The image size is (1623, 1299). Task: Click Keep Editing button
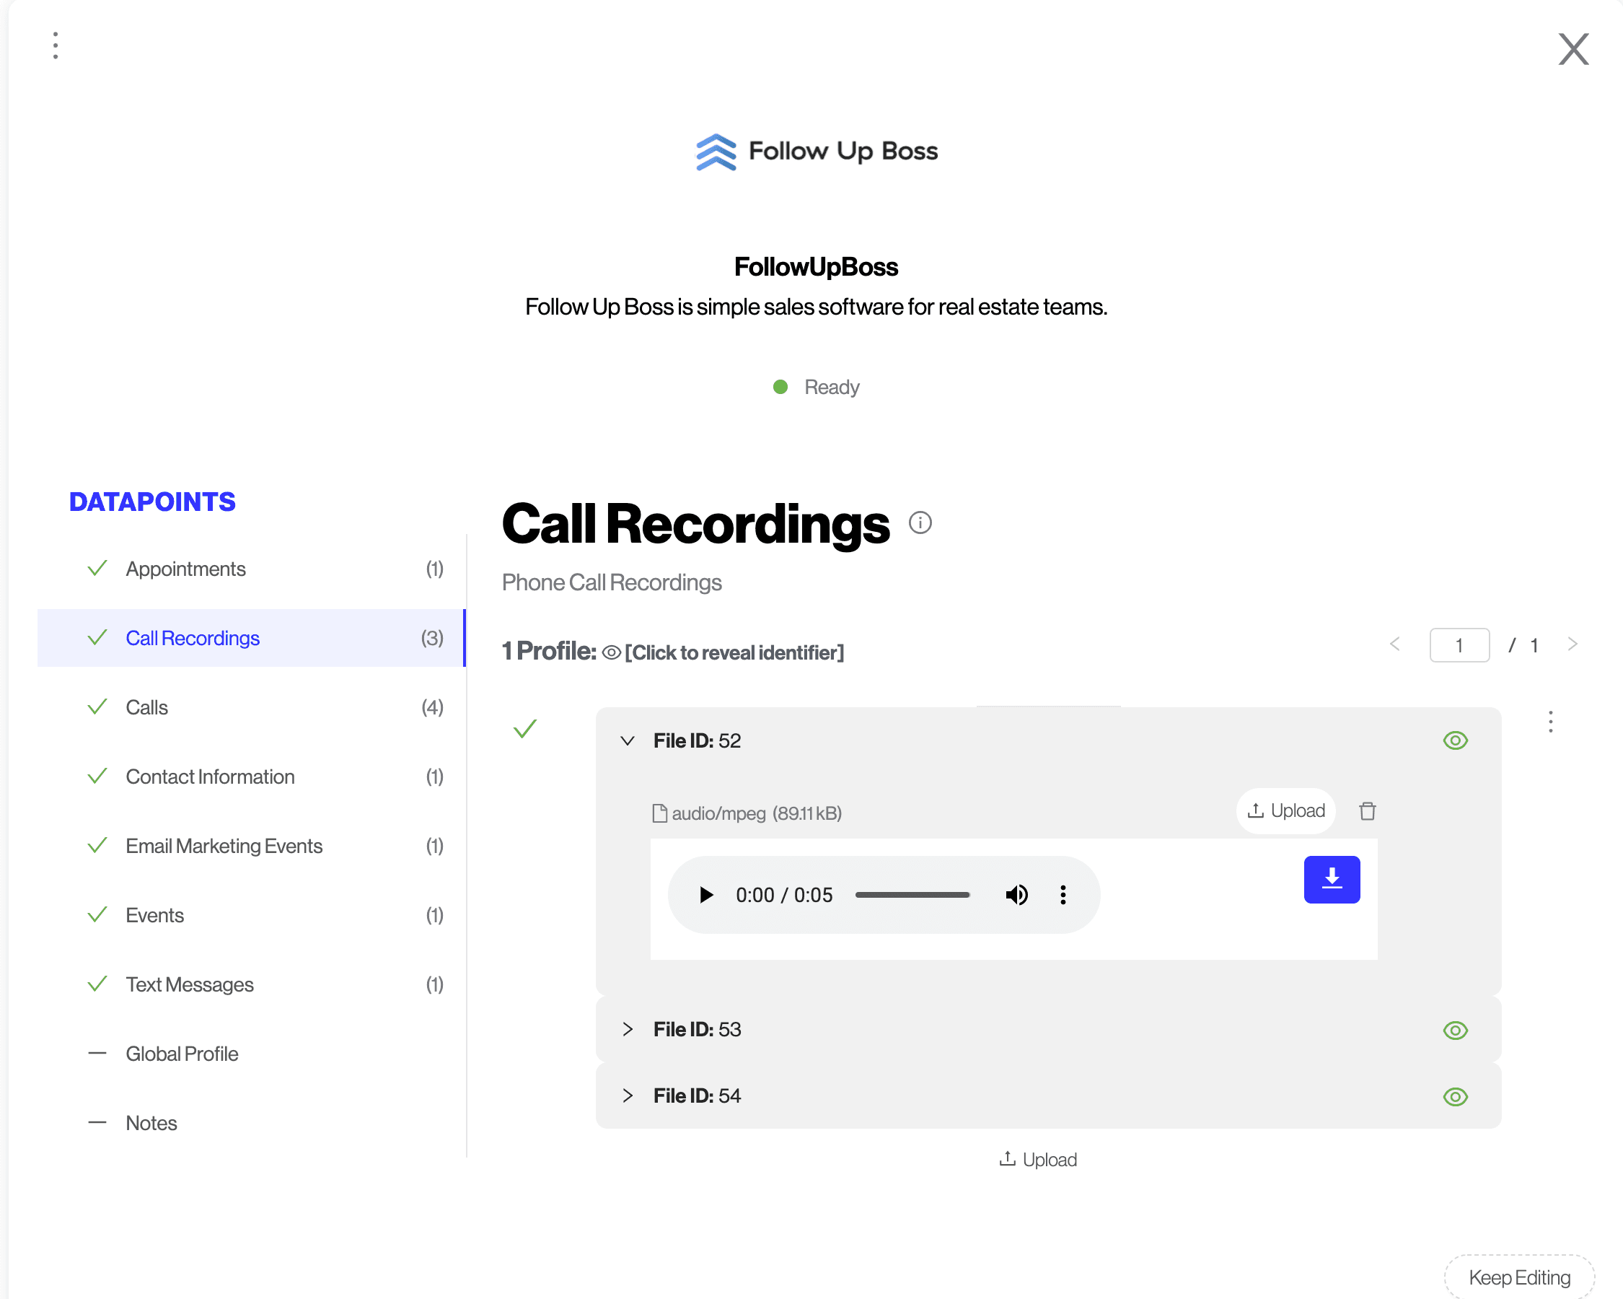click(x=1518, y=1277)
